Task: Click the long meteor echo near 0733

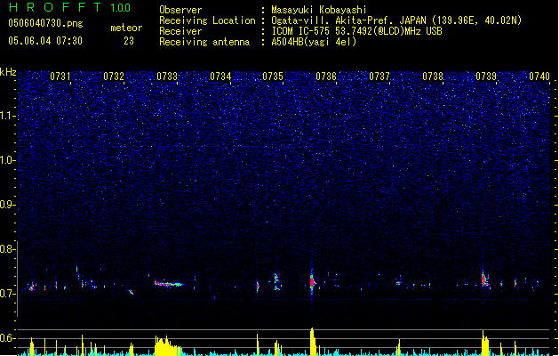Action: tap(168, 284)
